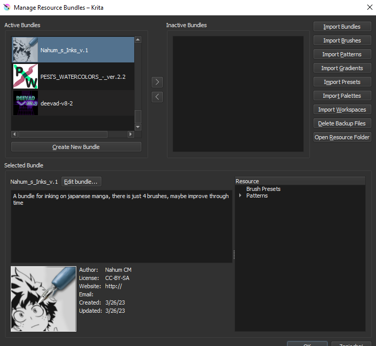Click the Selected Bundle name label

(34, 182)
